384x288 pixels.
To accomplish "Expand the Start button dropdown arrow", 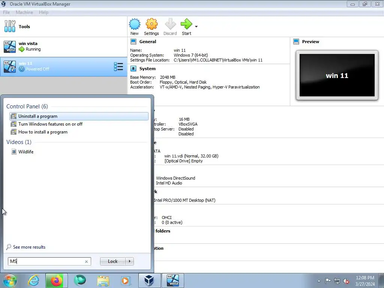I will coord(196,27).
